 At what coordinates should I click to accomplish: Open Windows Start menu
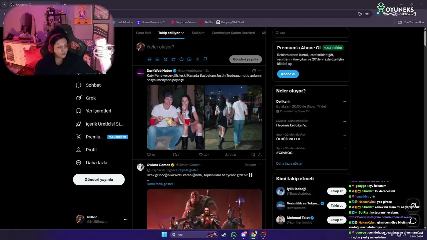coord(164,235)
